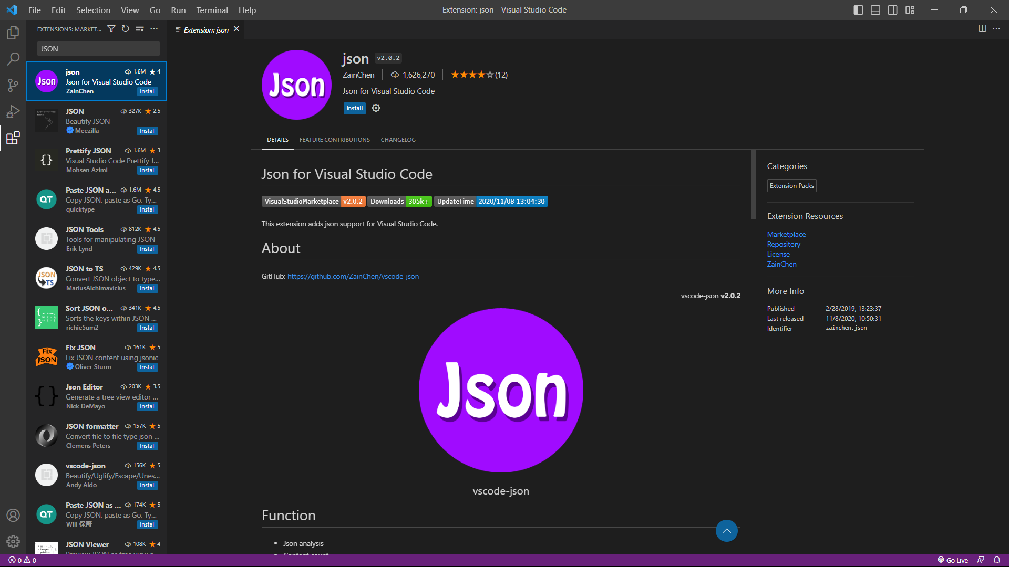Screen dimensions: 1009x567
Task: Refresh the extensions list
Action: pos(126,29)
